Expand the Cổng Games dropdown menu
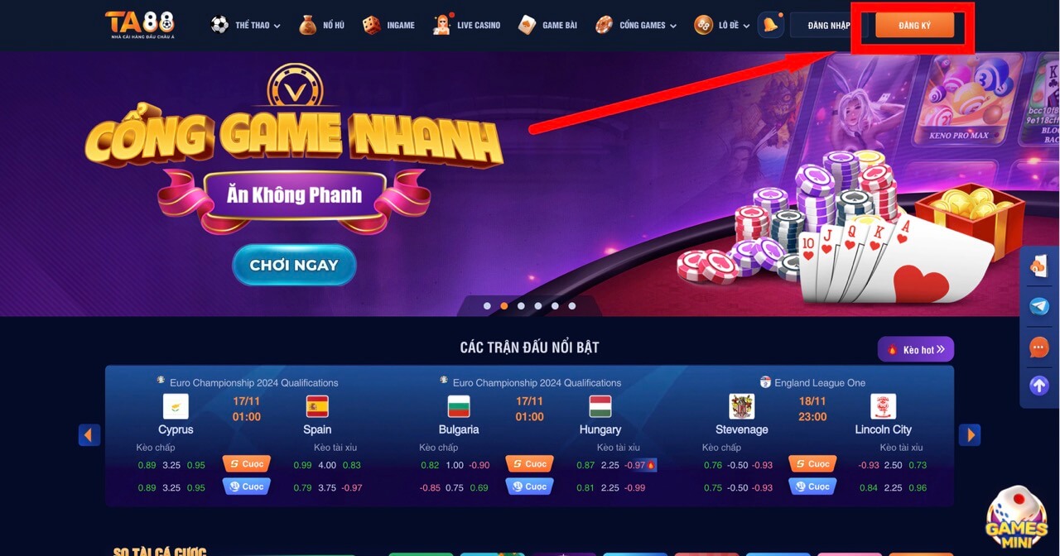The width and height of the screenshot is (1060, 556). tap(635, 25)
